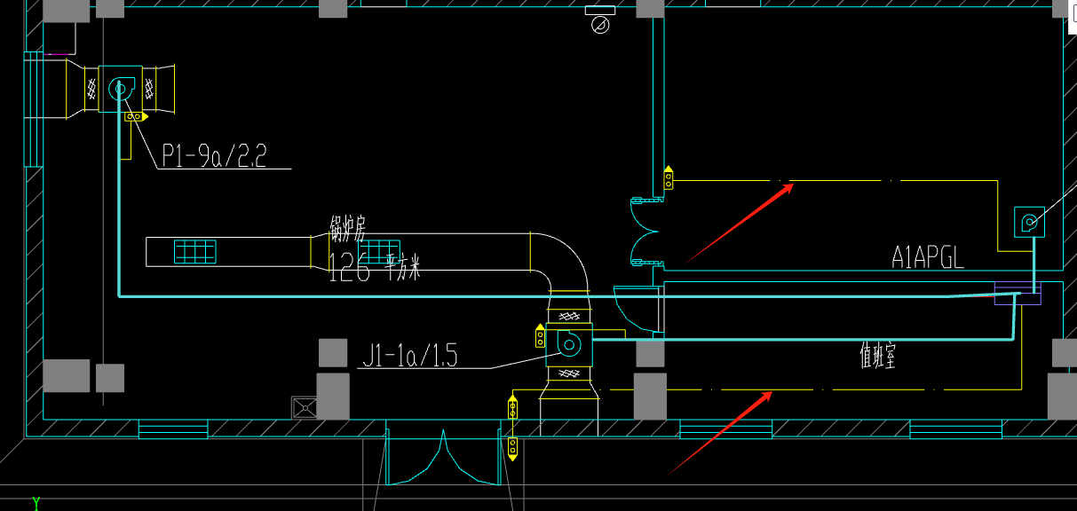The height and width of the screenshot is (511, 1077).
Task: Select the cyan double door right of the duct elbow
Action: (645, 232)
